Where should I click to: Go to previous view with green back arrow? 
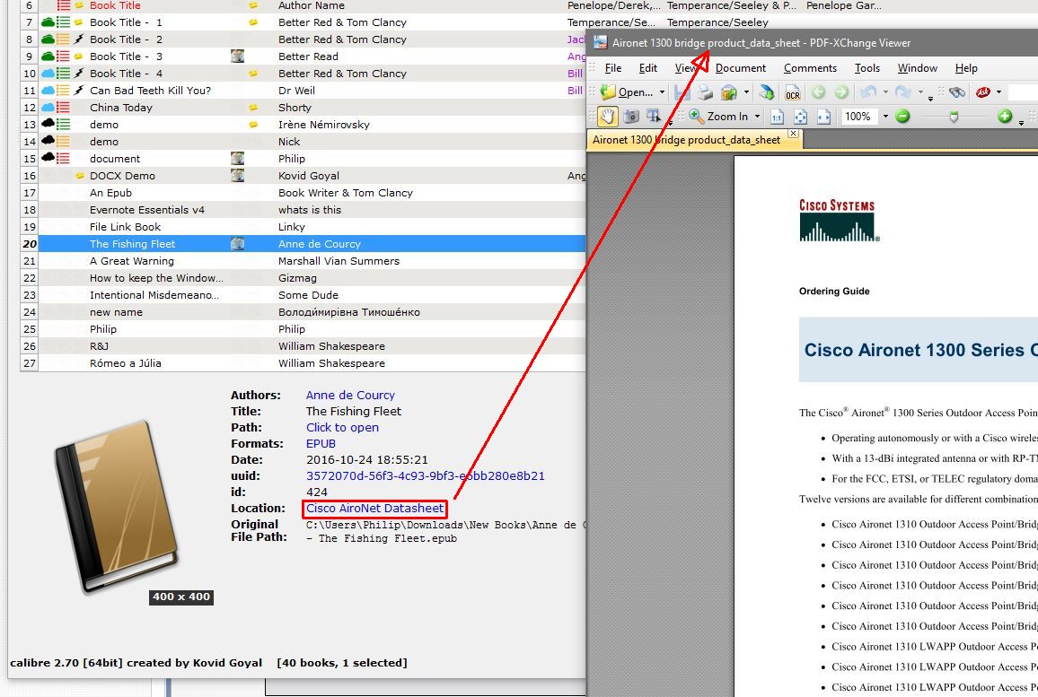coord(818,92)
